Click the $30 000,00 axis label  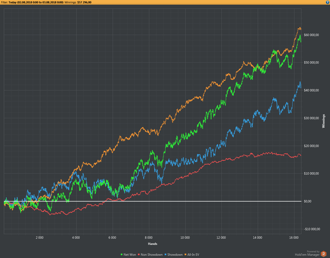click(311, 118)
